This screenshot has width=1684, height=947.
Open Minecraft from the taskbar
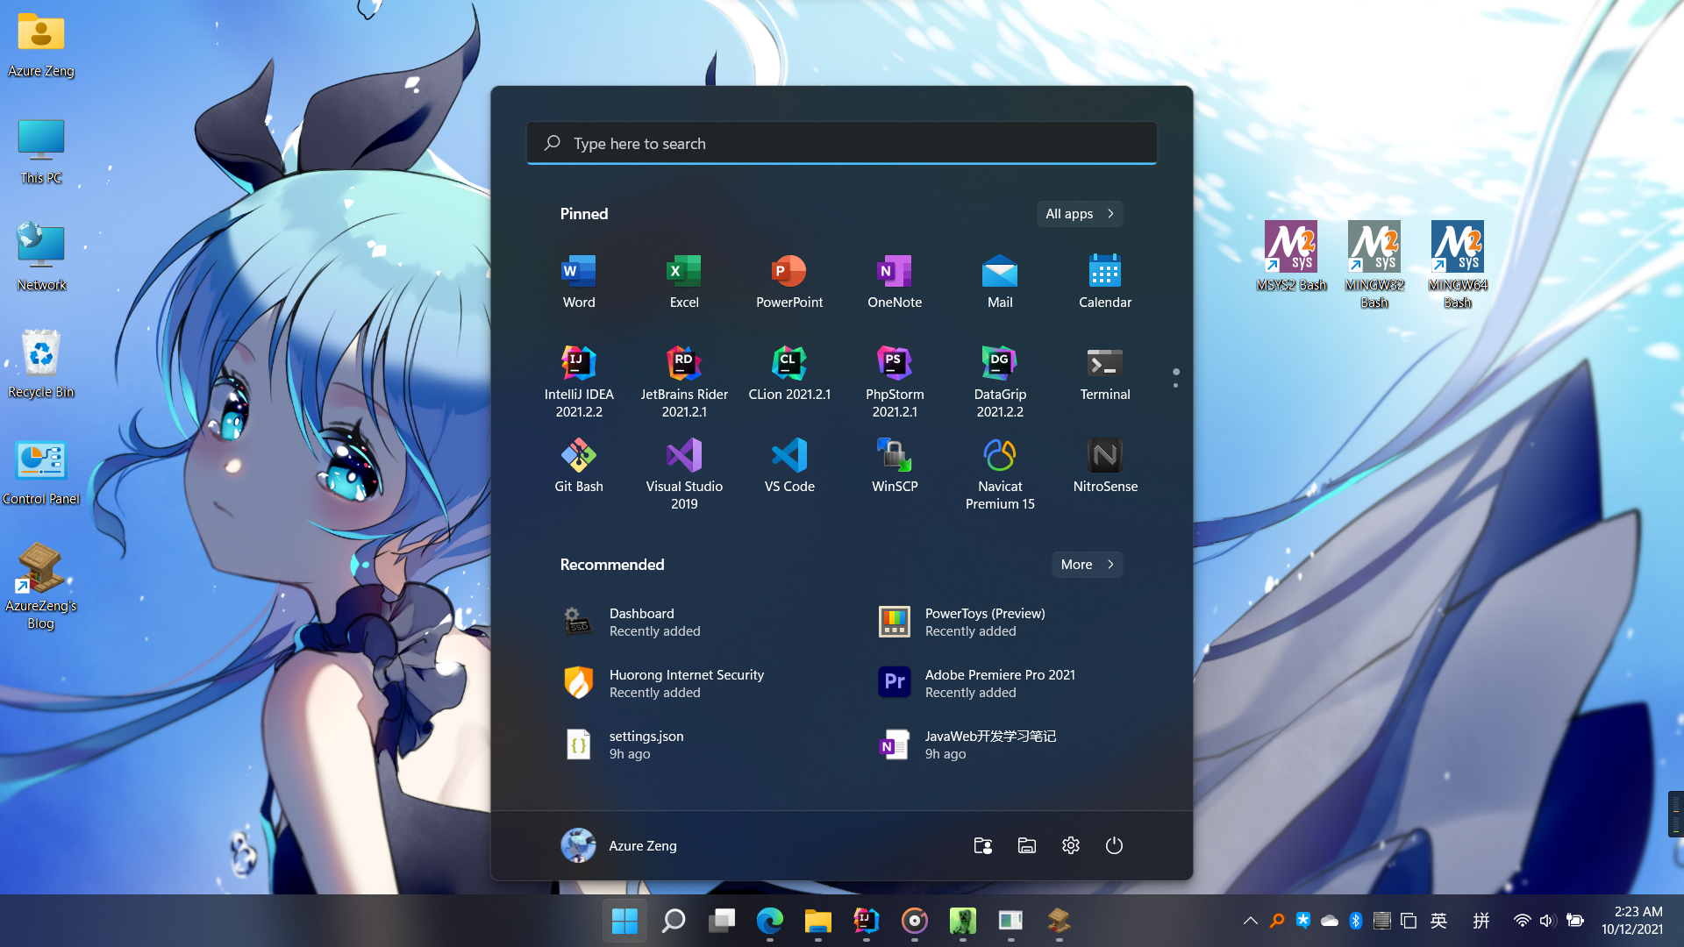click(962, 921)
